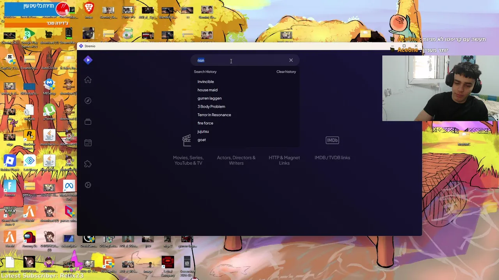Open the Board home icon in Stremio
The width and height of the screenshot is (499, 280).
pyautogui.click(x=88, y=80)
